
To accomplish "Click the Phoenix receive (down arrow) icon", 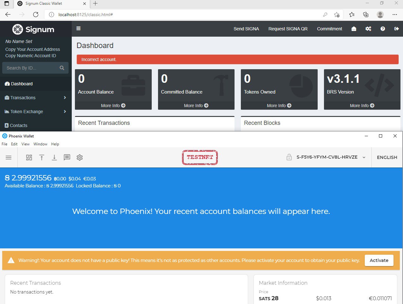I will (x=54, y=157).
